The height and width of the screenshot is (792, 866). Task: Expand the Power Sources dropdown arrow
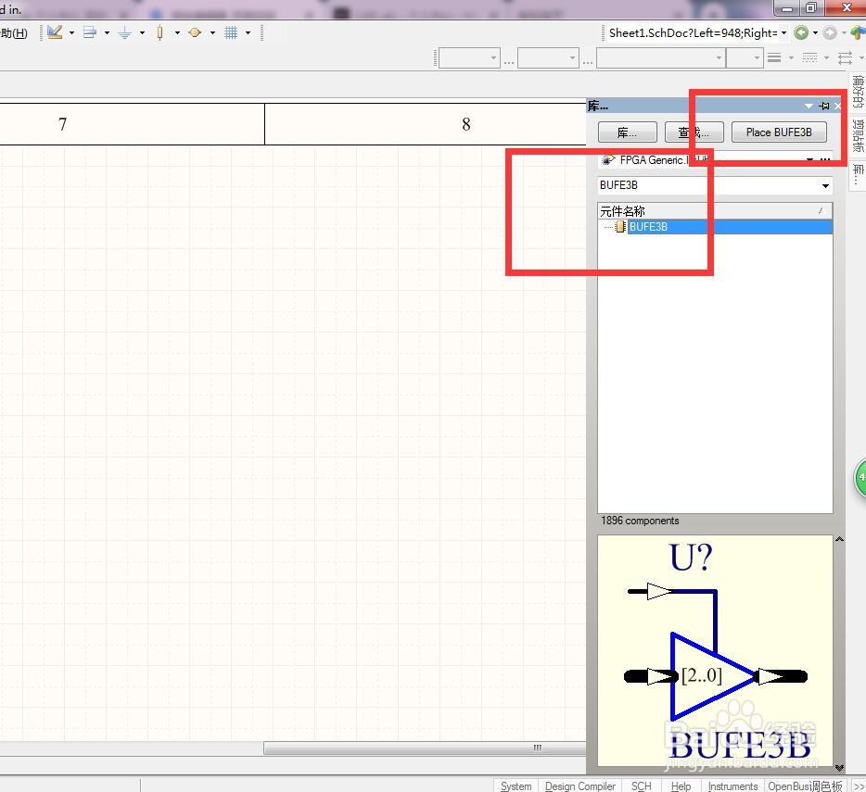coord(143,33)
